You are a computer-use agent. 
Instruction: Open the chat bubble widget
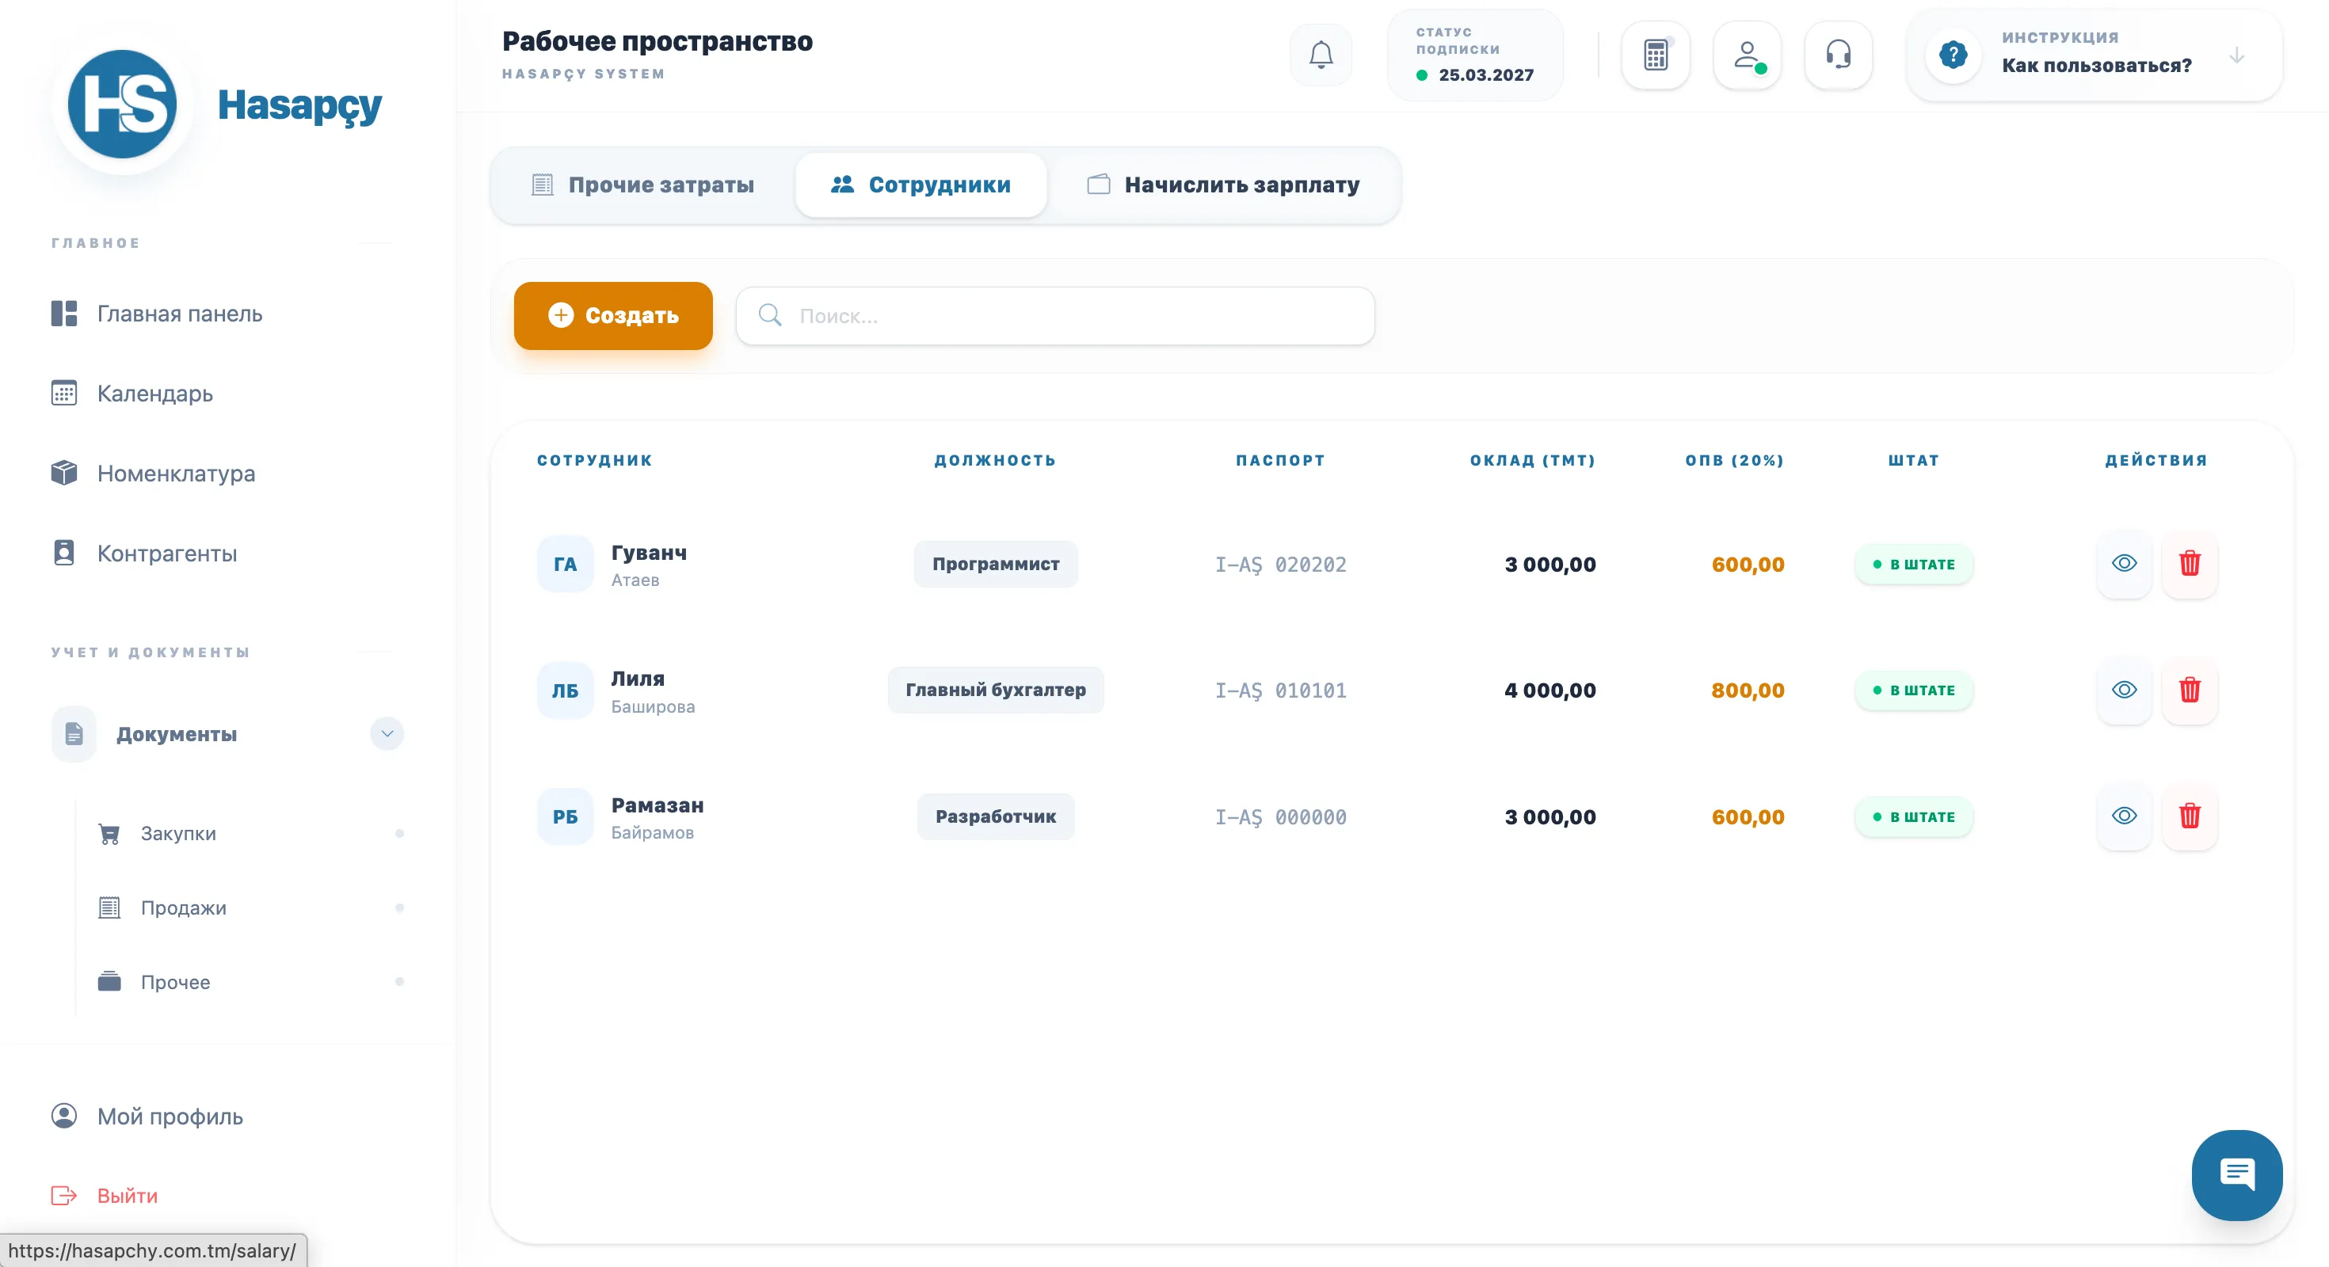[x=2236, y=1174]
